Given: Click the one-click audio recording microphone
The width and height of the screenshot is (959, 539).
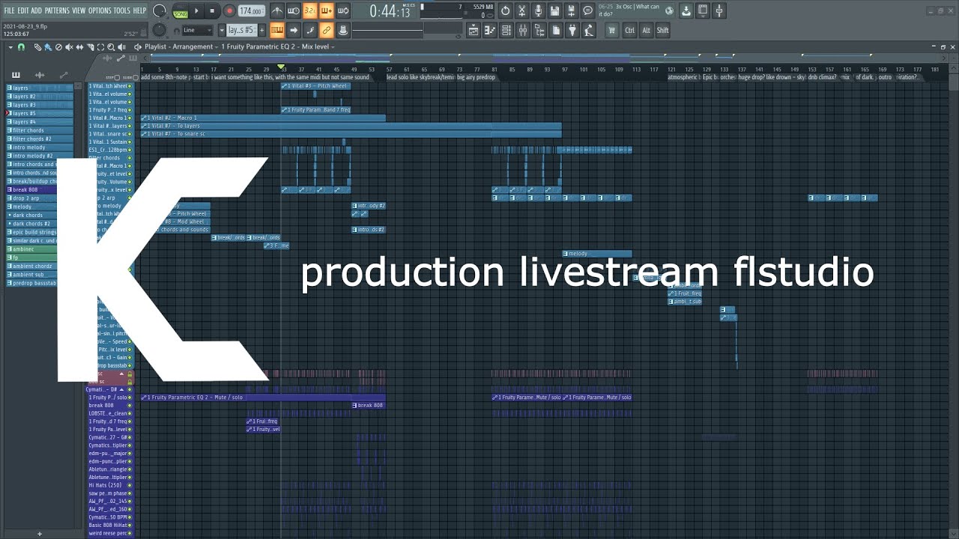Looking at the screenshot, I should pyautogui.click(x=538, y=10).
